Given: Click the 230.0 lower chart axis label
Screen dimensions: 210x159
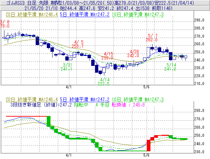Looking at the screenshot, I should [x=199, y=152].
